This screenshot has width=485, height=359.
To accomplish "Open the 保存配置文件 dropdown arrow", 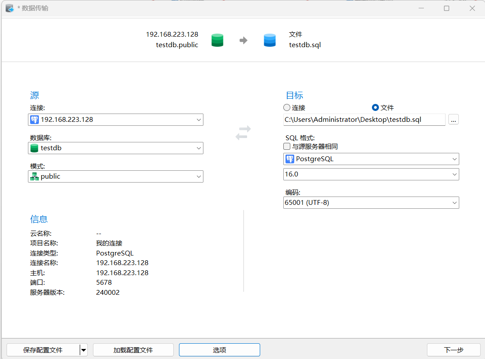I will pos(83,350).
